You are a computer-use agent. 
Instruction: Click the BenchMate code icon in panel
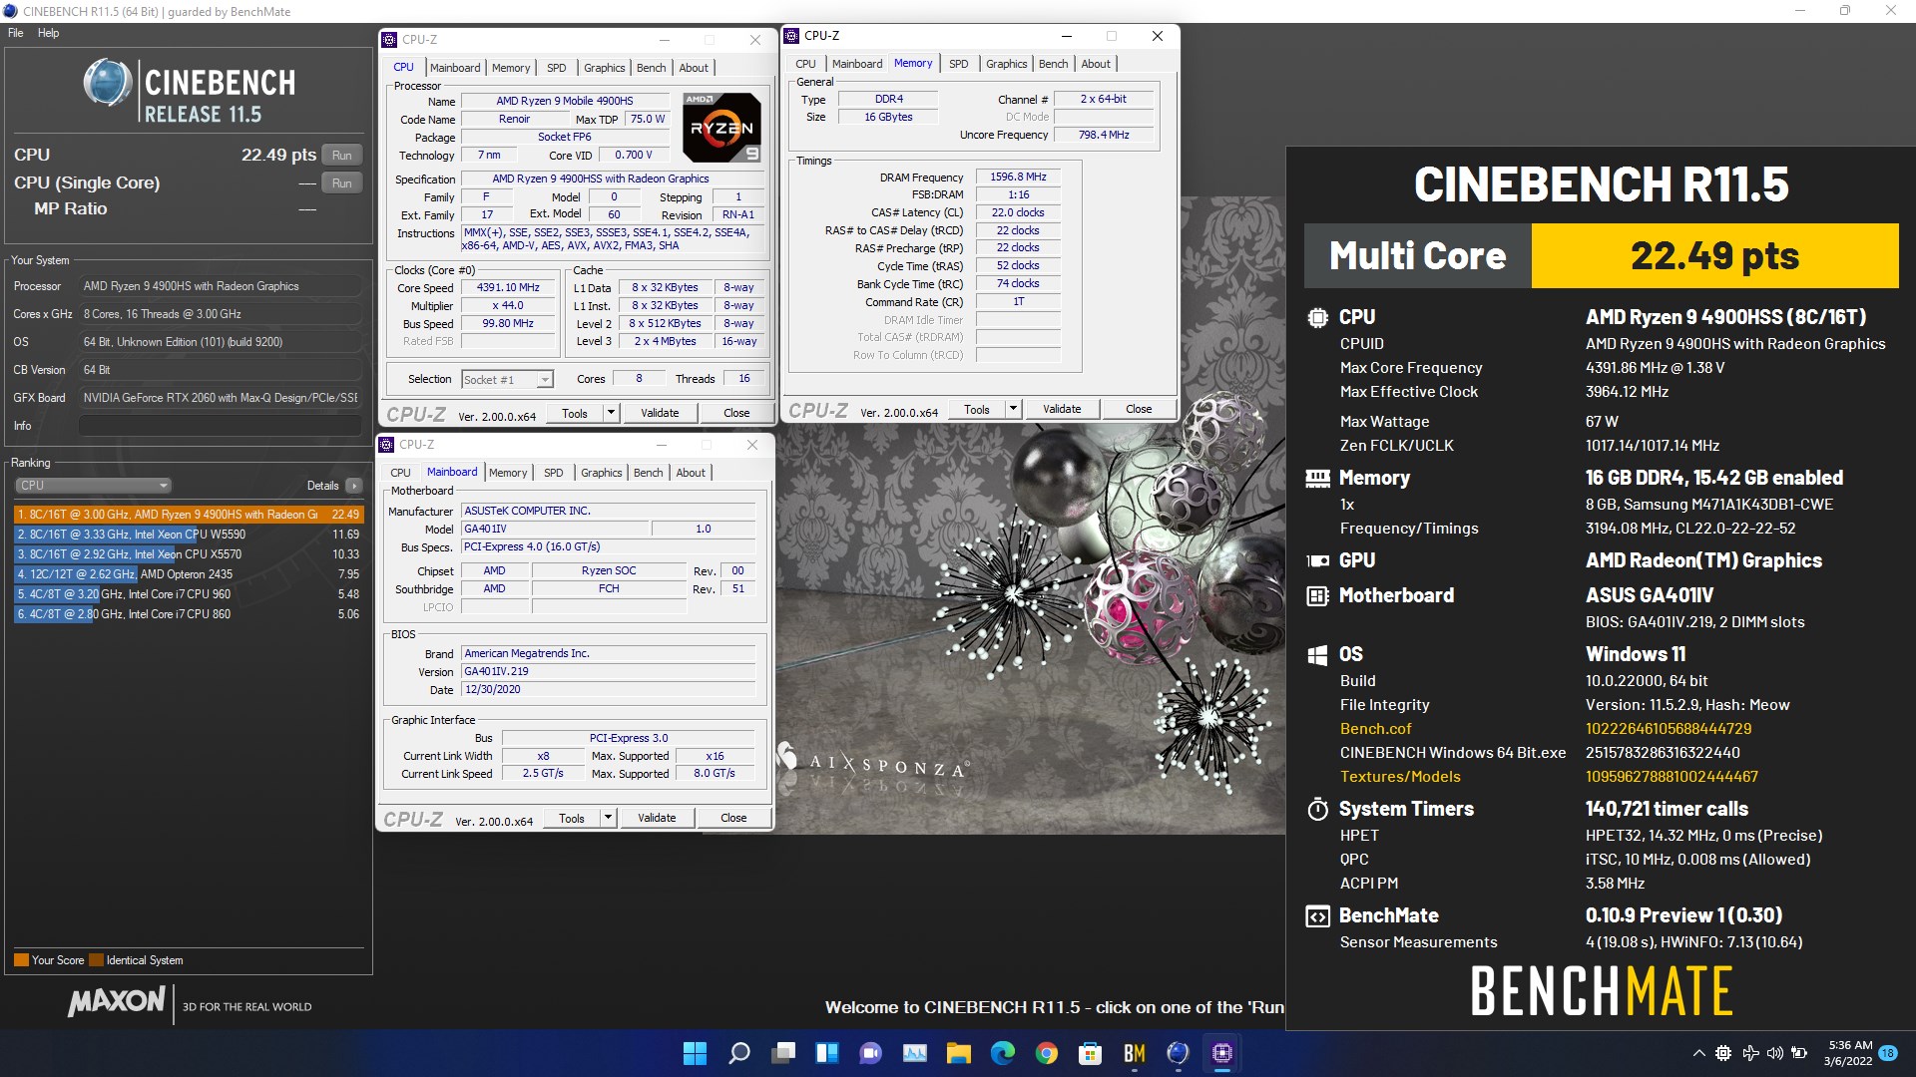coord(1317,916)
